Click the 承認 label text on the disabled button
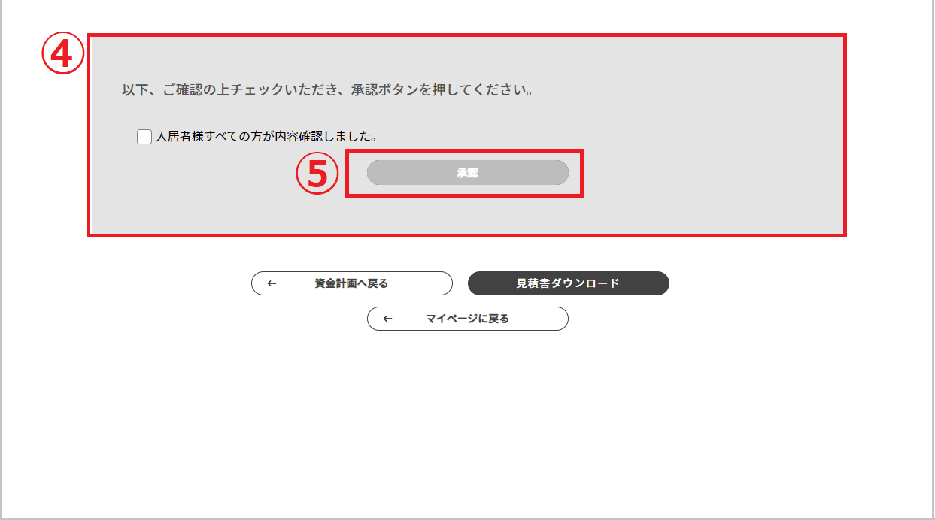 pyautogui.click(x=467, y=173)
